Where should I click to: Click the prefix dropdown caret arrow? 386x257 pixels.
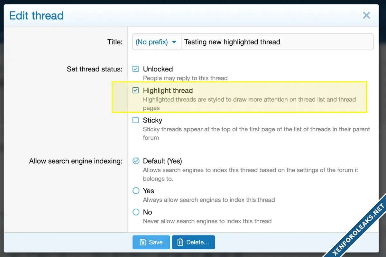coord(174,42)
